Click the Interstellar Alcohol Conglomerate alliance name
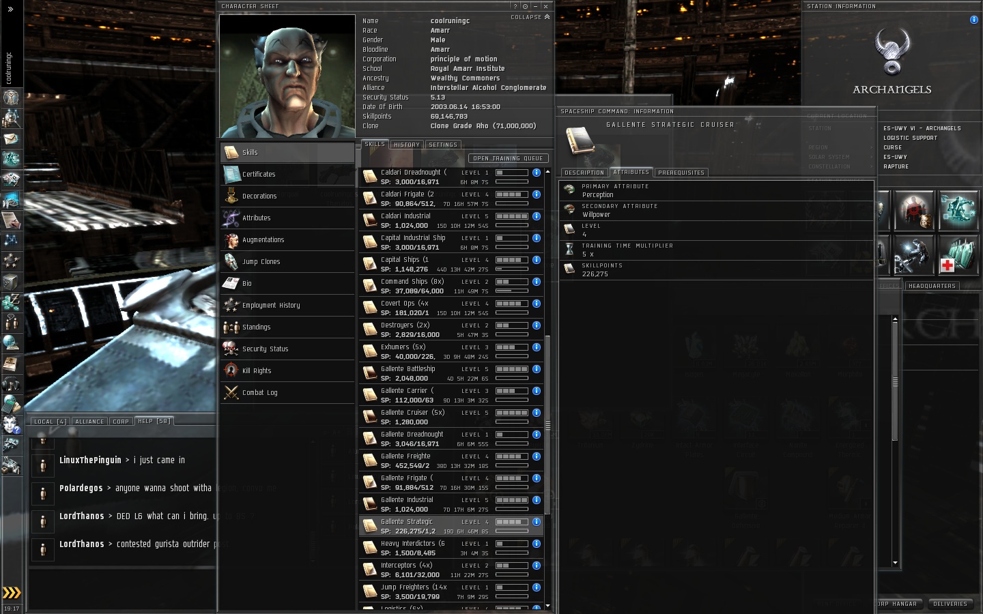 click(488, 88)
